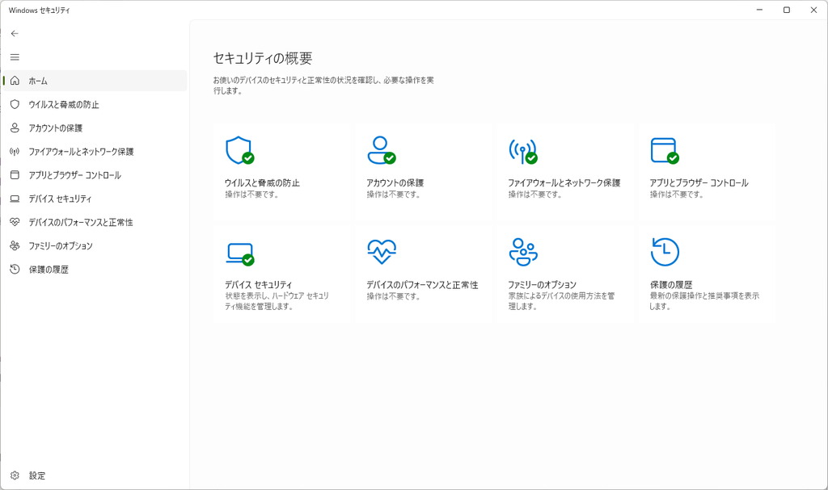Open ファミリーのオプション in sidebar
Image resolution: width=828 pixels, height=490 pixels.
point(95,245)
